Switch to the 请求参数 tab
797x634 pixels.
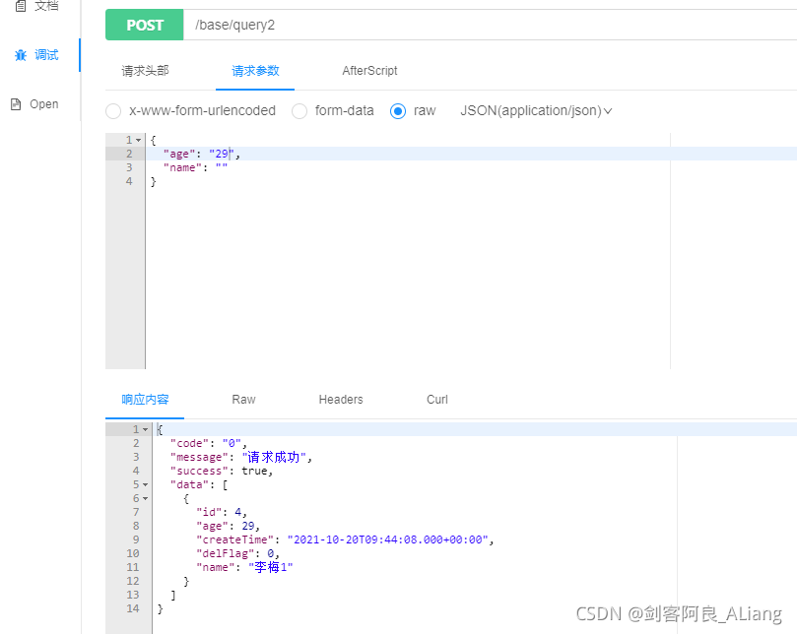(x=255, y=71)
